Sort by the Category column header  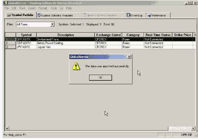(133, 35)
